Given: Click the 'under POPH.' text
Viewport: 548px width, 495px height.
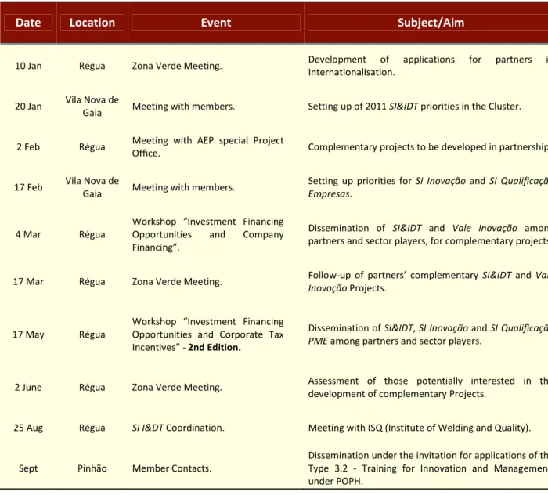Looking at the screenshot, I should coord(336,482).
